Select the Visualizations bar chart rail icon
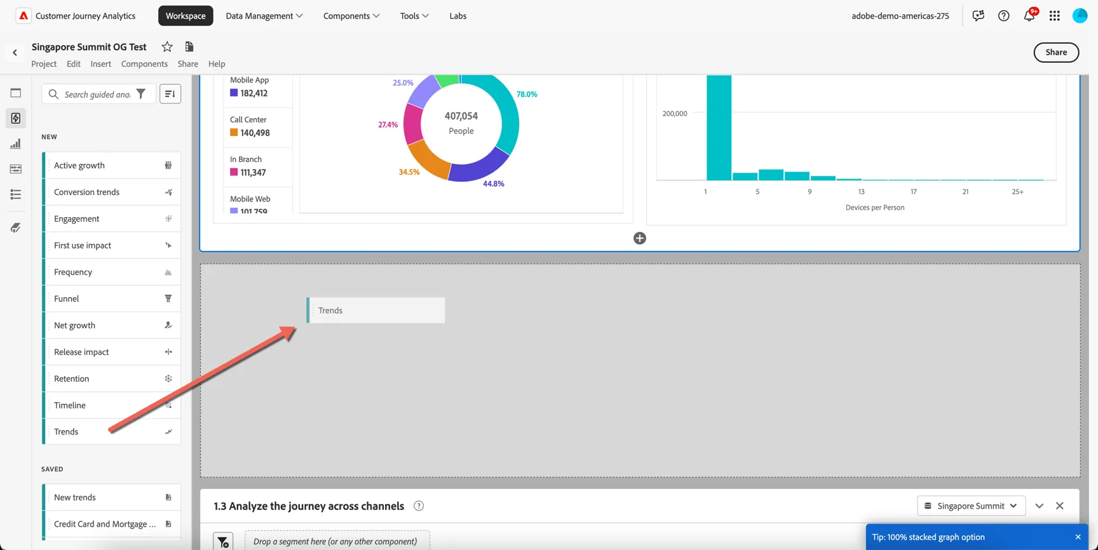Screen dimensions: 1098x550 pyautogui.click(x=16, y=144)
